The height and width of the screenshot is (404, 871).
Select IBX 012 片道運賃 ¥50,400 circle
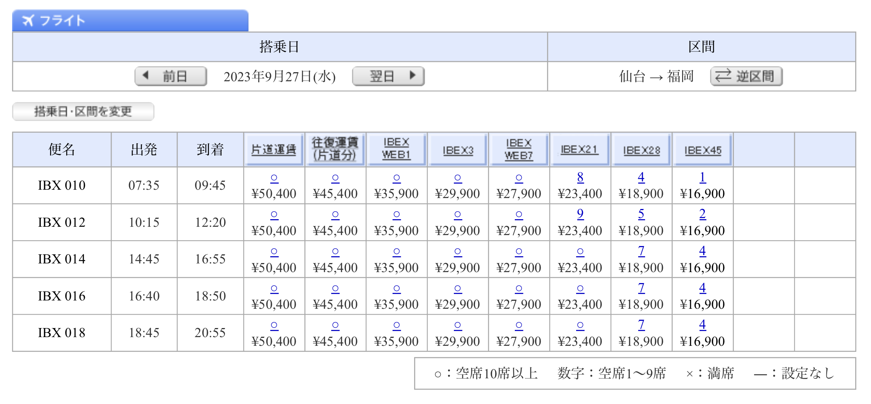pos(274,215)
